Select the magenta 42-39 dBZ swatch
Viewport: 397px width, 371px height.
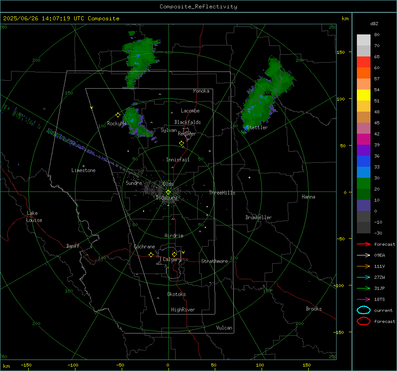coord(363,139)
